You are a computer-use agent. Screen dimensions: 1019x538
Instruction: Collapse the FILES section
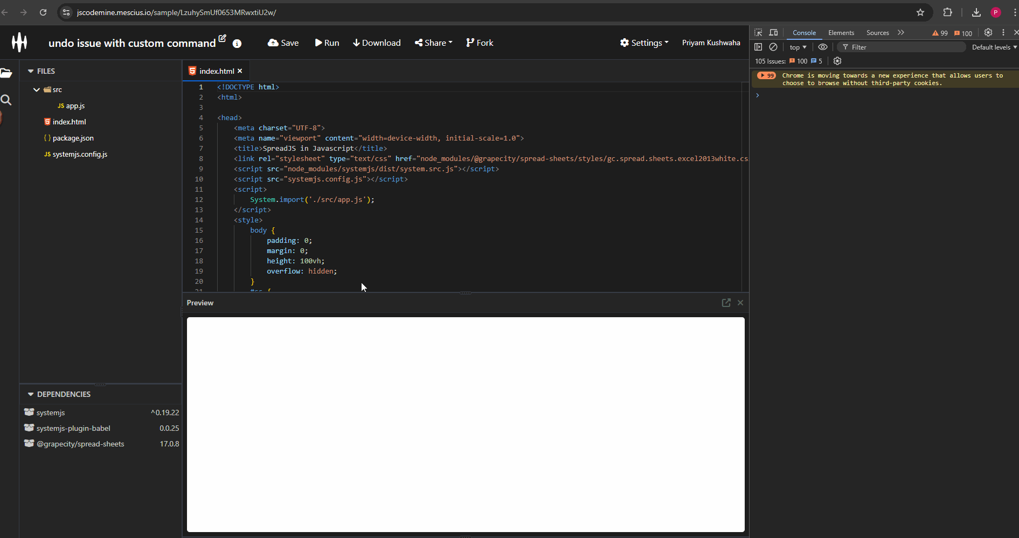31,71
